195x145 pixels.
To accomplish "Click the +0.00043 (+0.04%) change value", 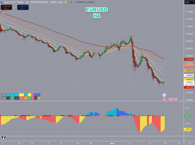I will click(x=85, y=2).
